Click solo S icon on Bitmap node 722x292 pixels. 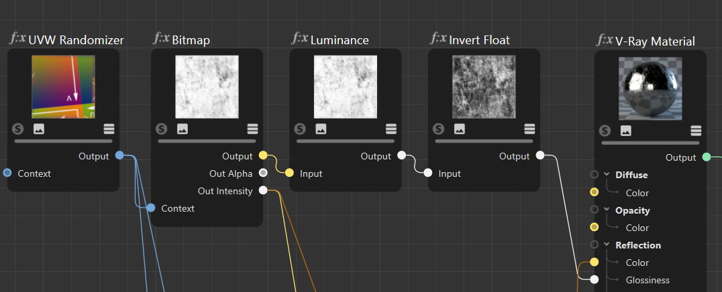(161, 129)
